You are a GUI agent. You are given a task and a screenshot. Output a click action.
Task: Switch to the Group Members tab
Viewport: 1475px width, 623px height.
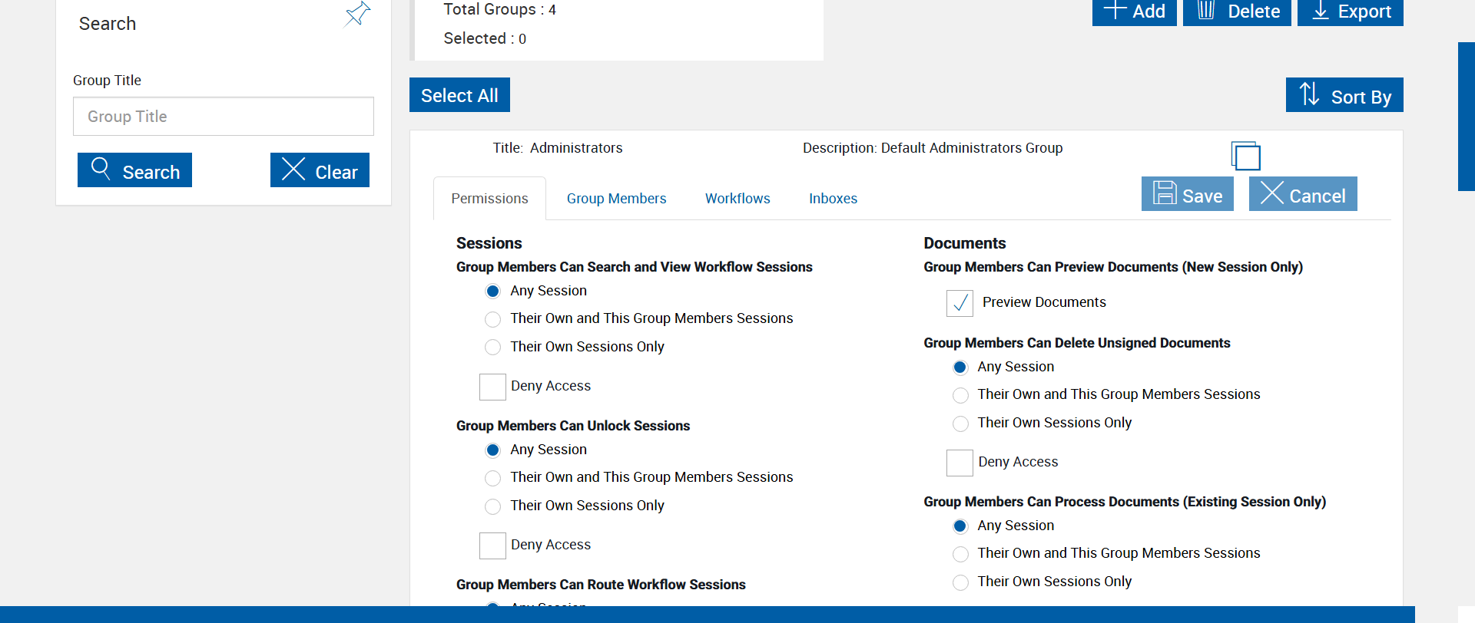[616, 199]
